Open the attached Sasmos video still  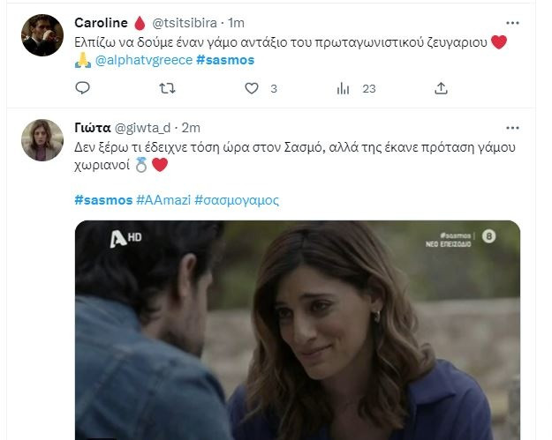coord(298,330)
